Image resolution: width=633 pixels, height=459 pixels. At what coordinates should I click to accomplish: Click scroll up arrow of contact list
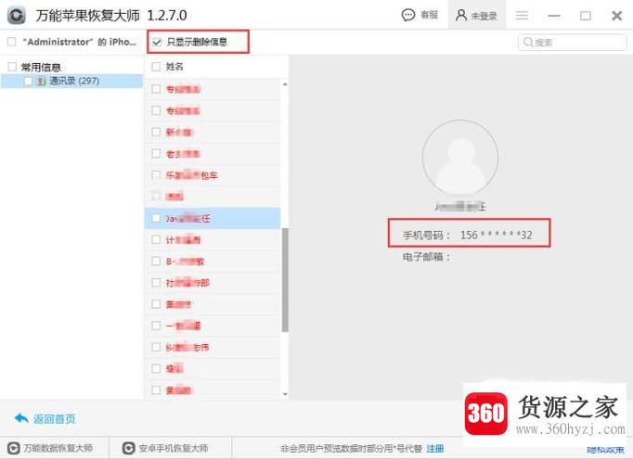click(x=285, y=84)
